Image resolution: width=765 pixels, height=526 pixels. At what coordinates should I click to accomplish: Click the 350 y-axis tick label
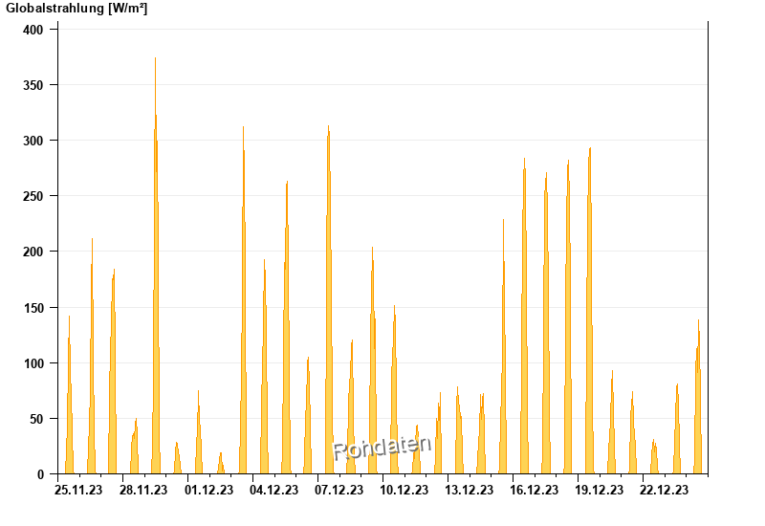coord(34,85)
